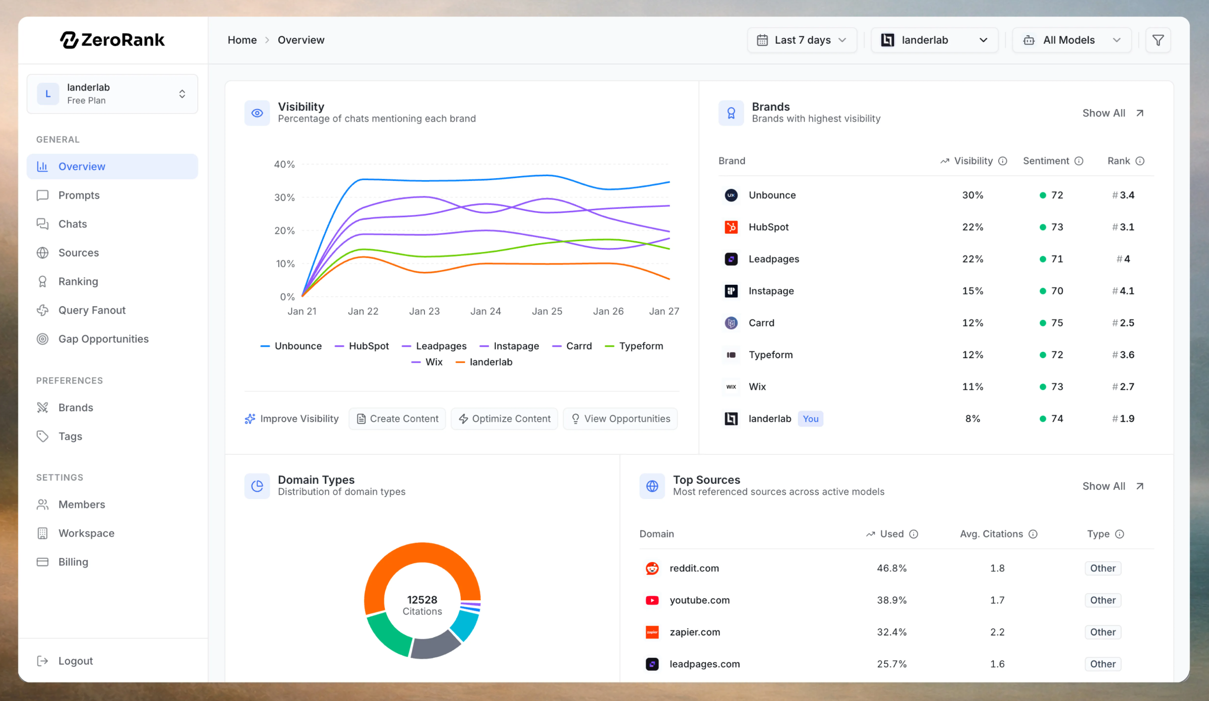The height and width of the screenshot is (701, 1209).
Task: Click the Rank column info icon
Action: click(x=1140, y=161)
